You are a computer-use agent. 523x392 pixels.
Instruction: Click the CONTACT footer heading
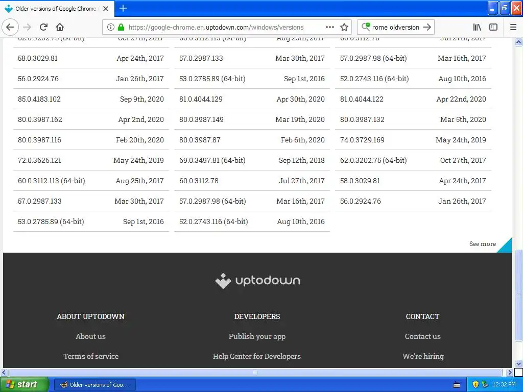tap(422, 316)
